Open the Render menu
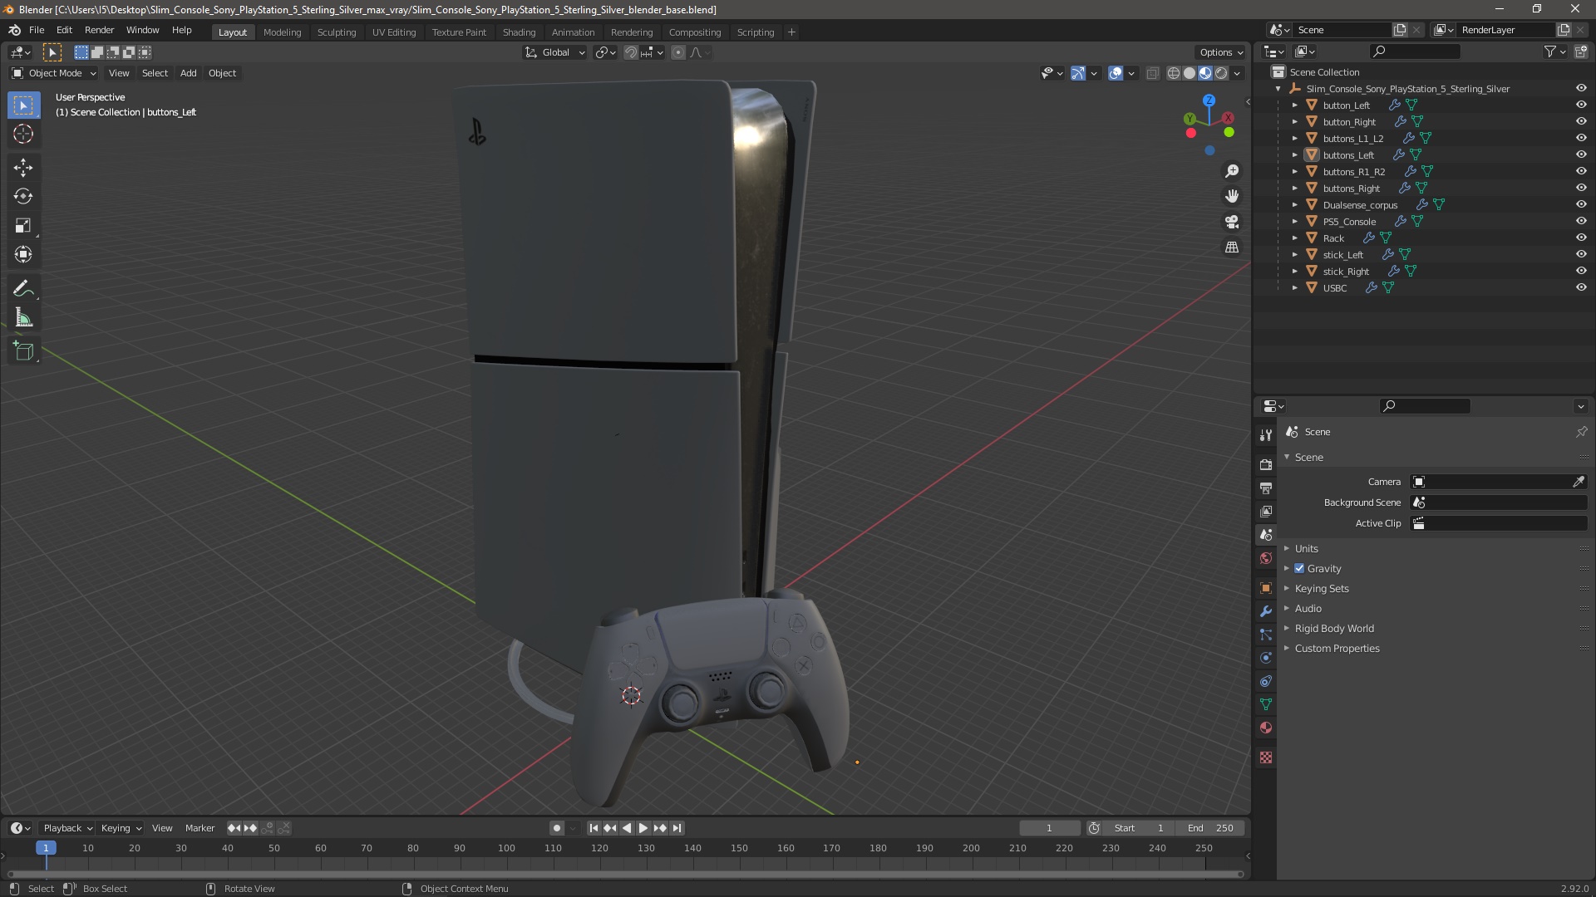 [99, 30]
